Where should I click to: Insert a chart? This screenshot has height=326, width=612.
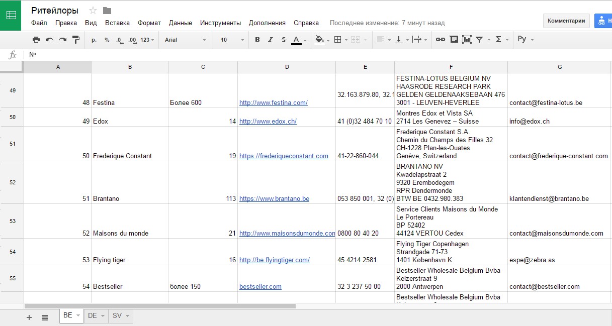pos(467,40)
